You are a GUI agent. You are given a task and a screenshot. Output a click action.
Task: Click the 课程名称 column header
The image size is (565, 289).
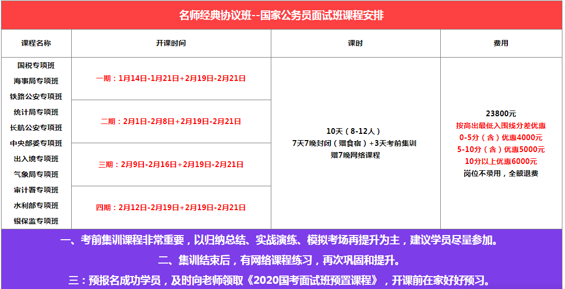[x=36, y=44]
